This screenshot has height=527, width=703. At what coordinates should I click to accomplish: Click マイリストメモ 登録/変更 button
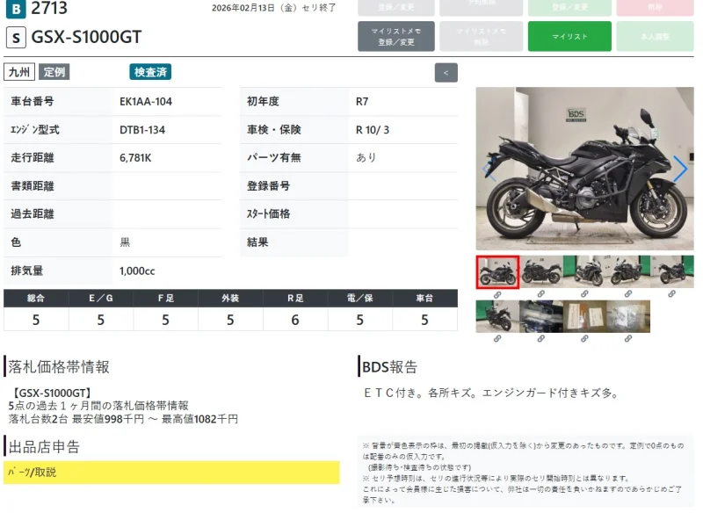tap(396, 36)
